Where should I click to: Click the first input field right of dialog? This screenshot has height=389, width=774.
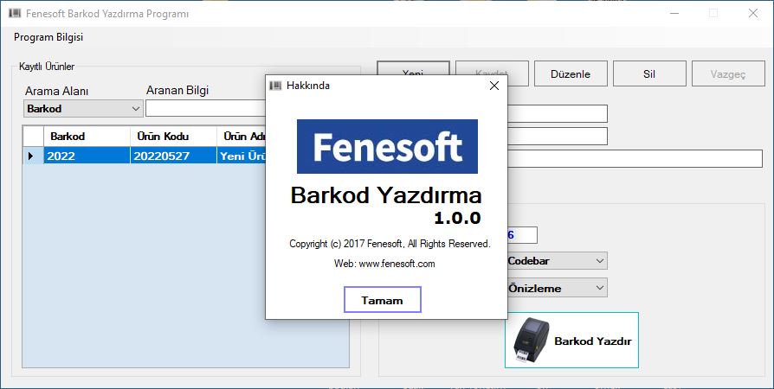[558, 113]
